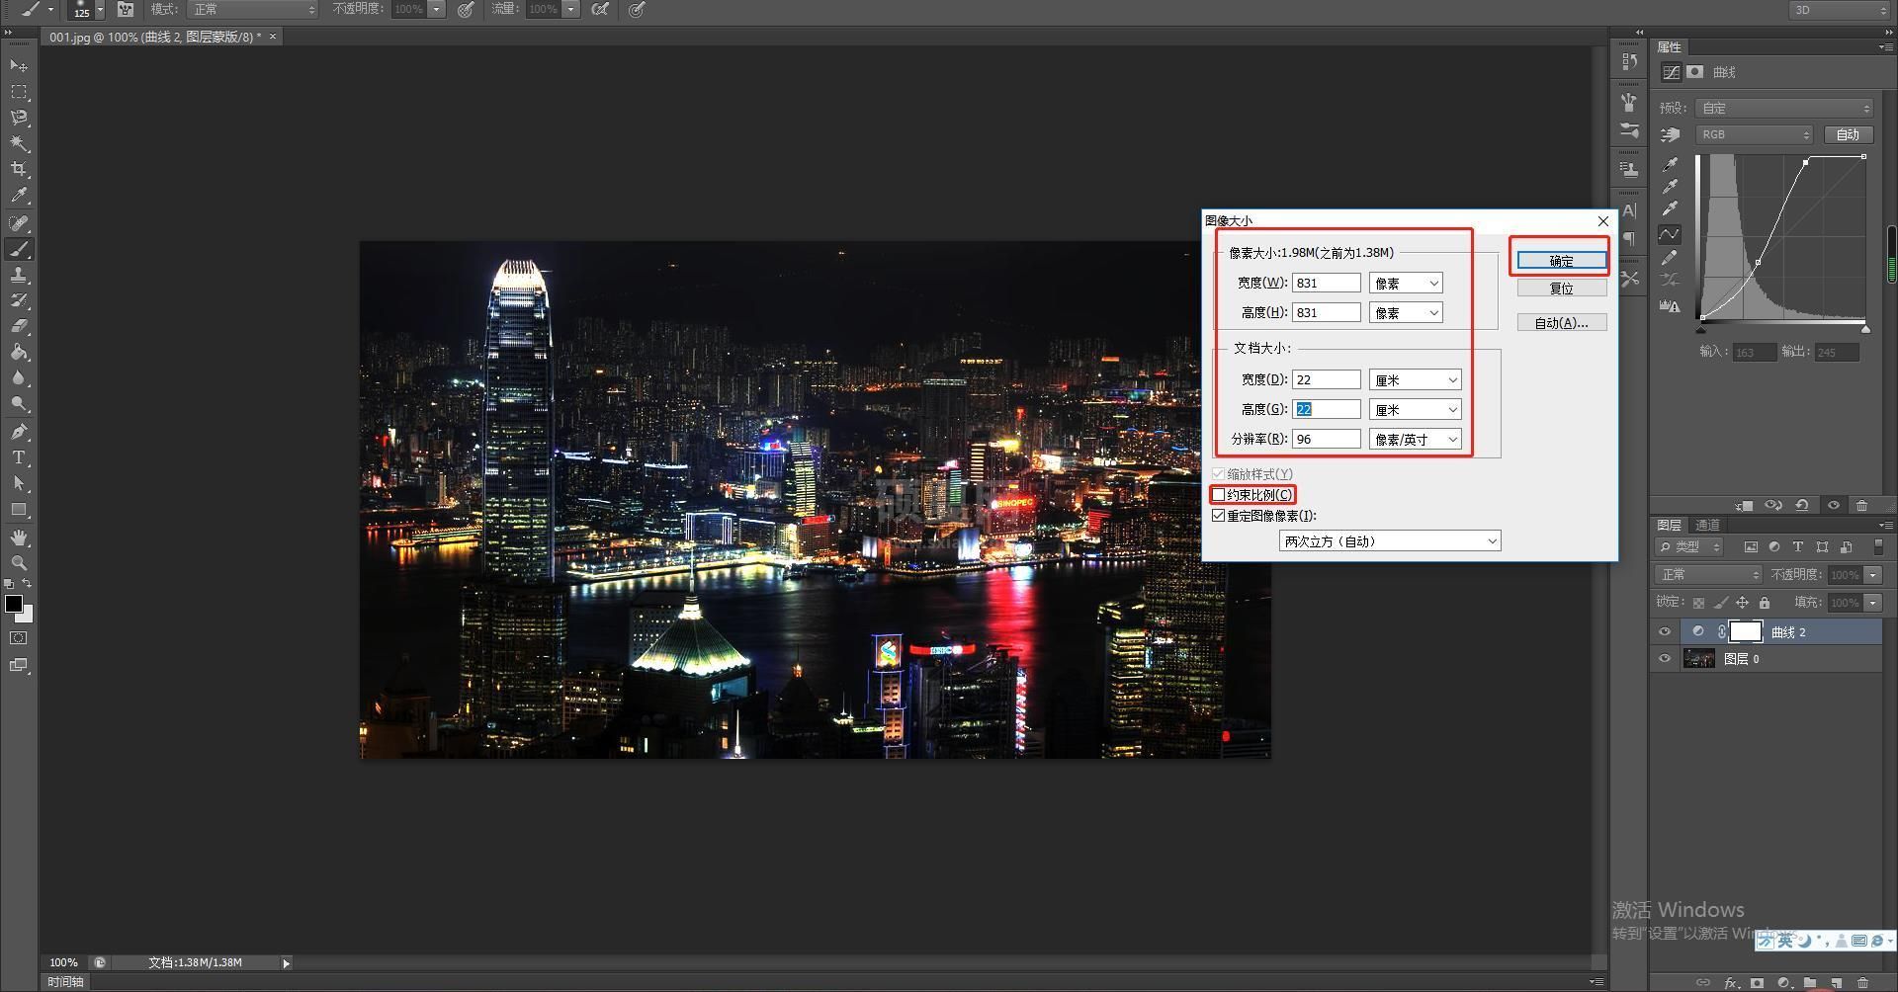Click curves white point input slider
1898x992 pixels.
(1865, 328)
